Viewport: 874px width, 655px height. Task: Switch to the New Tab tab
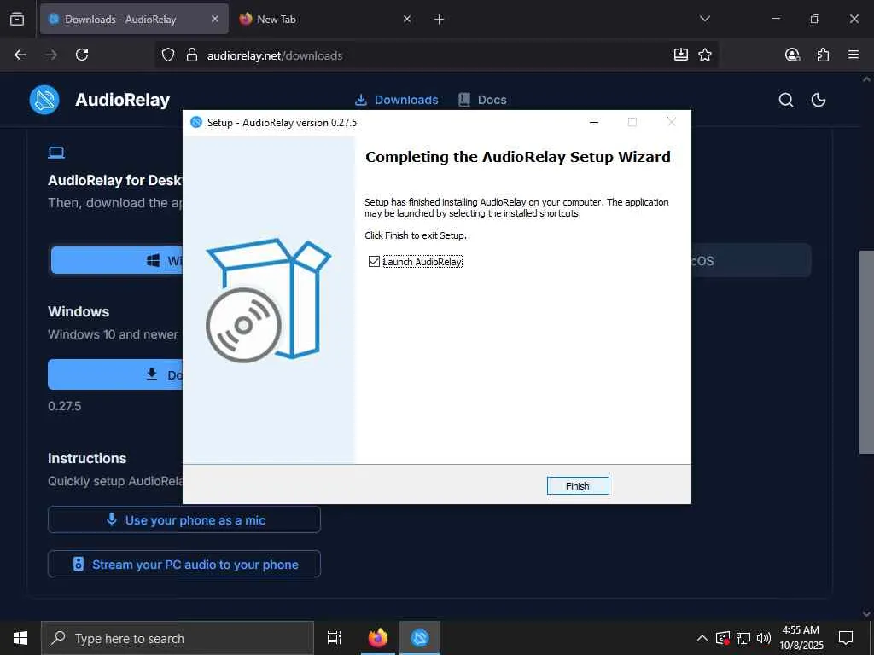tap(325, 19)
